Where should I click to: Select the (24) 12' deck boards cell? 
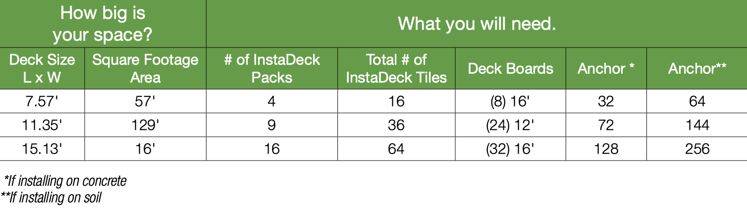tap(510, 125)
